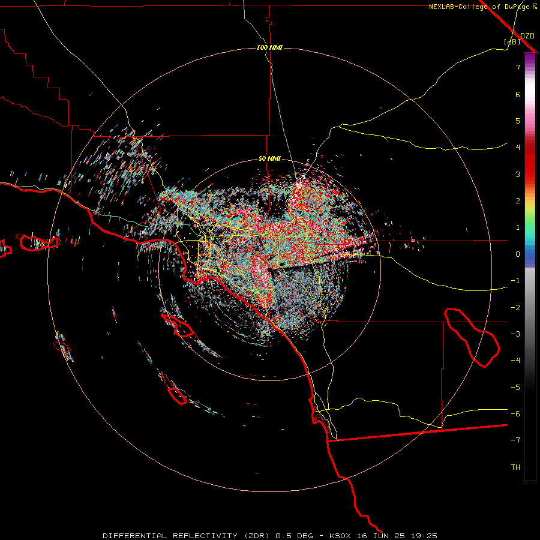This screenshot has height=540, width=540.
Task: Pick the 4 tick label on the scale
Action: point(518,148)
